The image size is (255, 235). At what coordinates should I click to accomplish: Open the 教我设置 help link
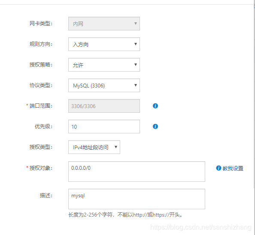(x=233, y=168)
